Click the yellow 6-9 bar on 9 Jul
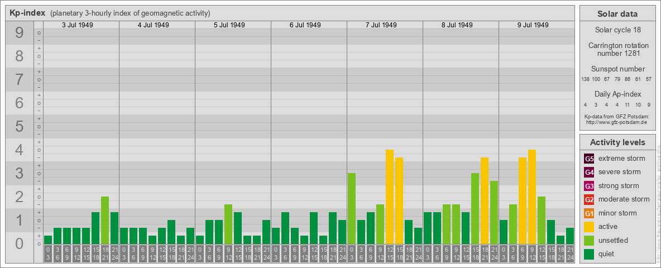This screenshot has height=268, width=661. (x=523, y=200)
